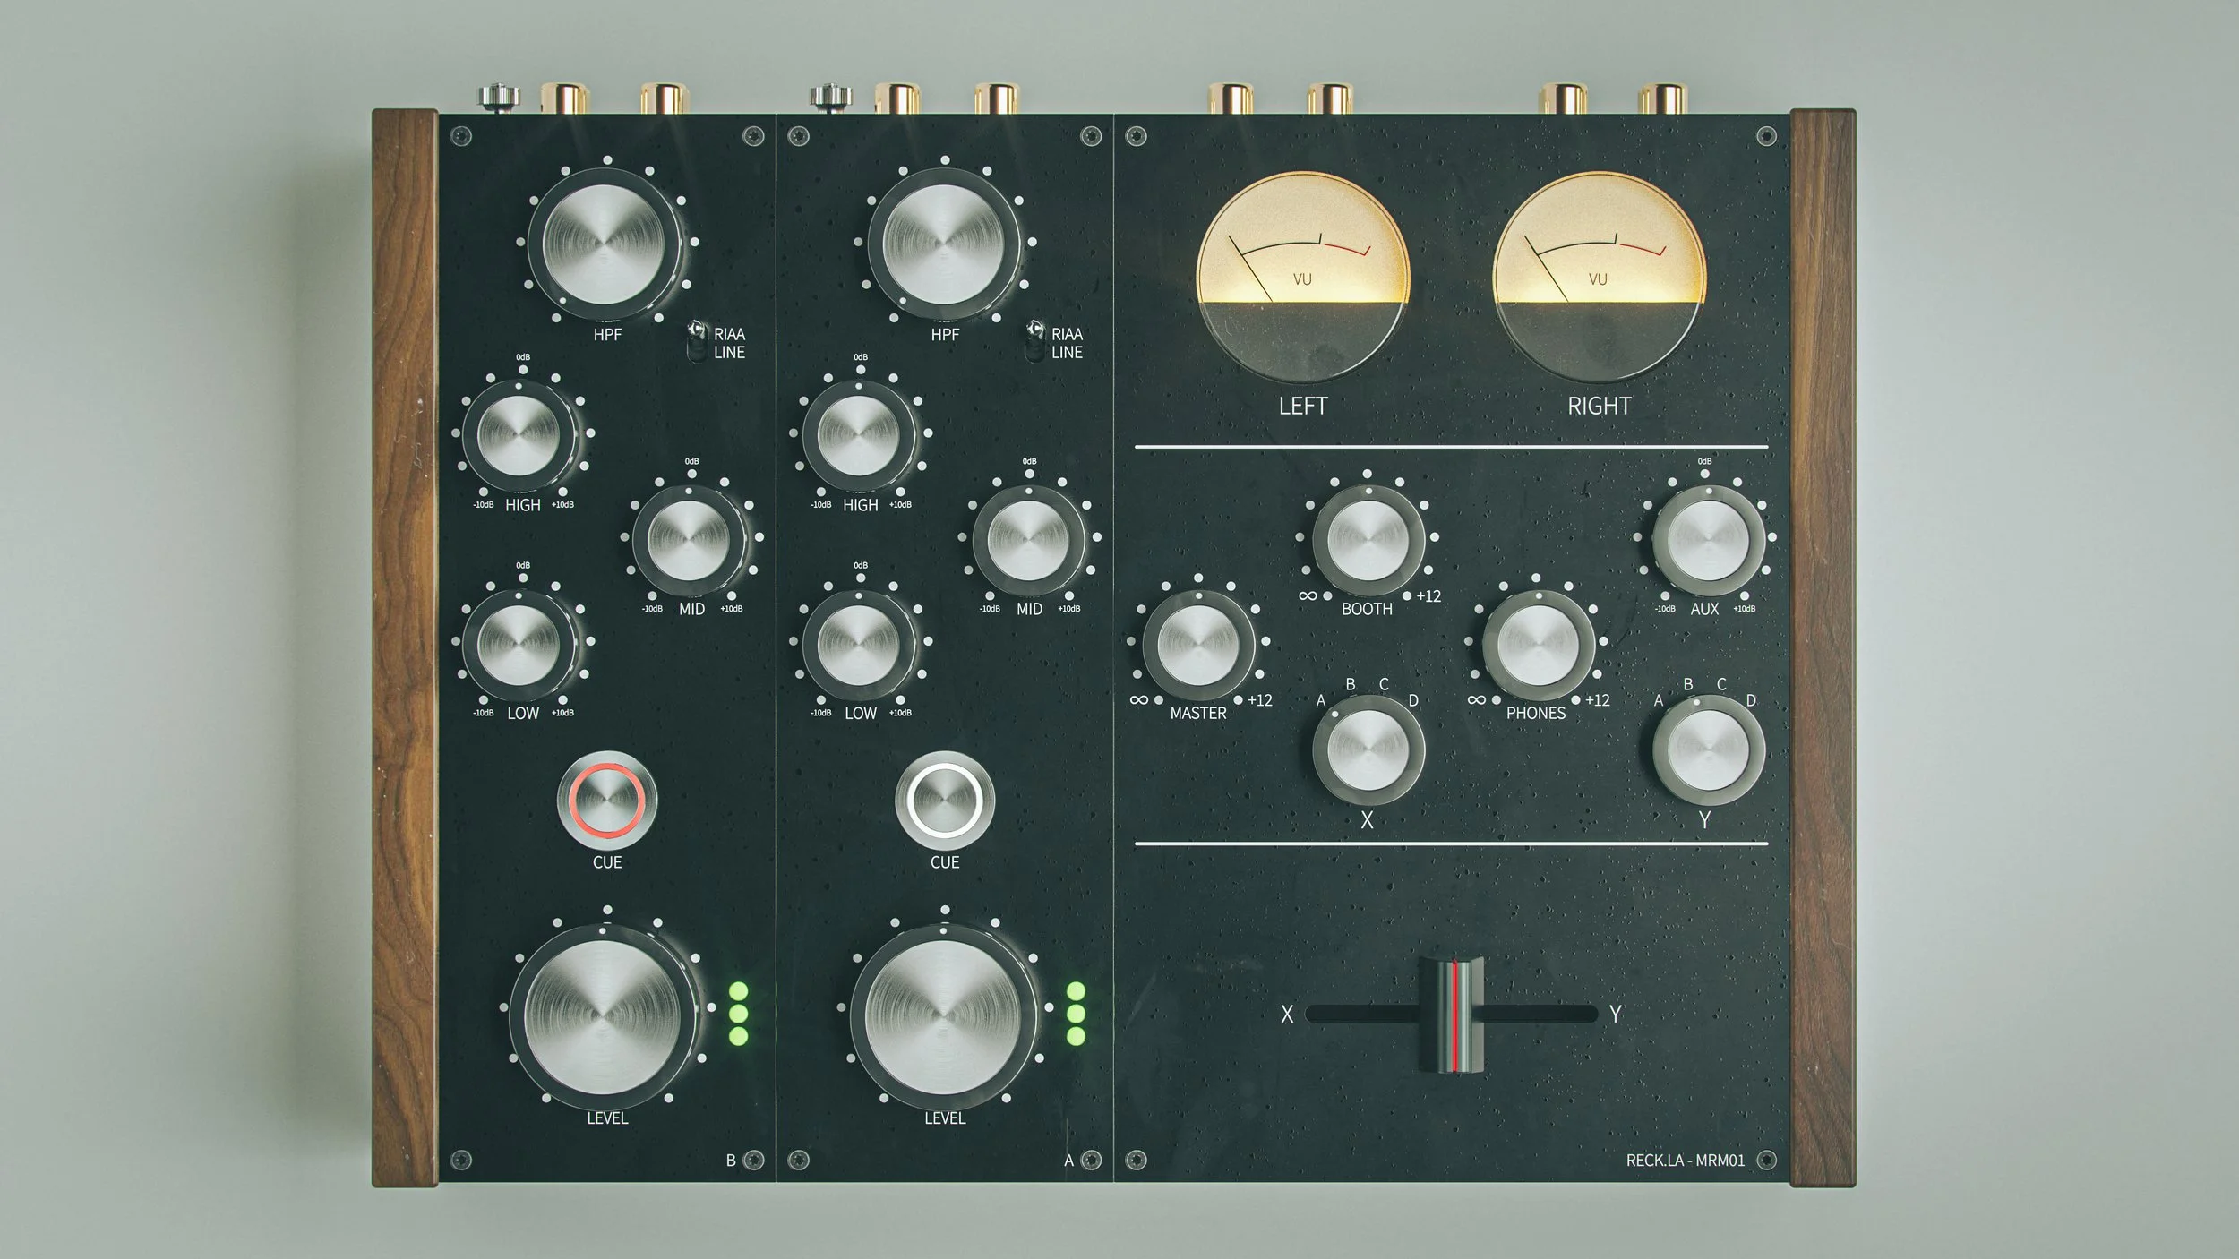
Task: Click channel B HIGH EQ knob
Action: 519,436
